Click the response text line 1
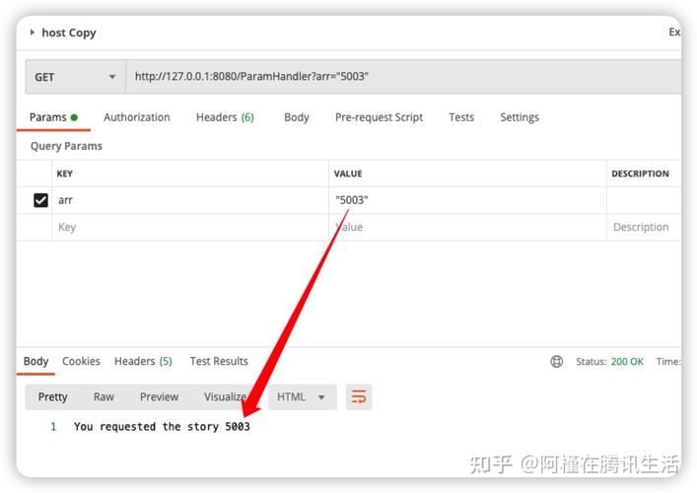The image size is (697, 493). 162,427
